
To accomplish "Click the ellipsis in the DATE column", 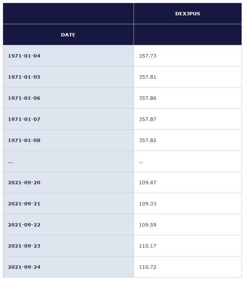I will click(10, 162).
